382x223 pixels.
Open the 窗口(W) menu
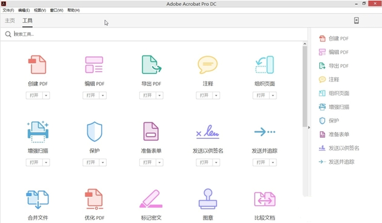click(57, 10)
